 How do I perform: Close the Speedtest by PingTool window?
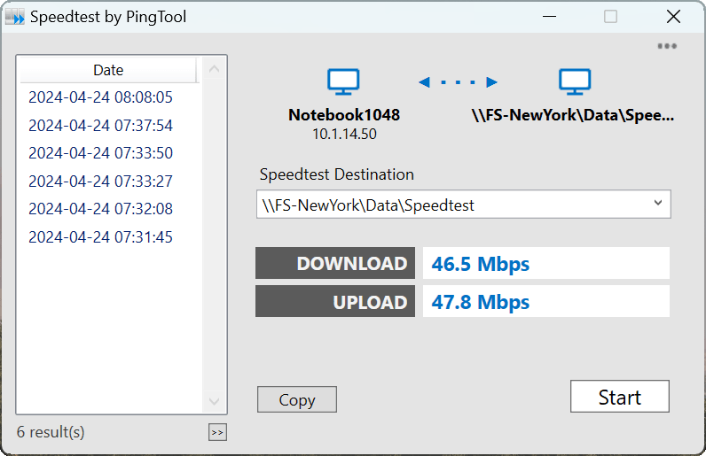[x=673, y=17]
